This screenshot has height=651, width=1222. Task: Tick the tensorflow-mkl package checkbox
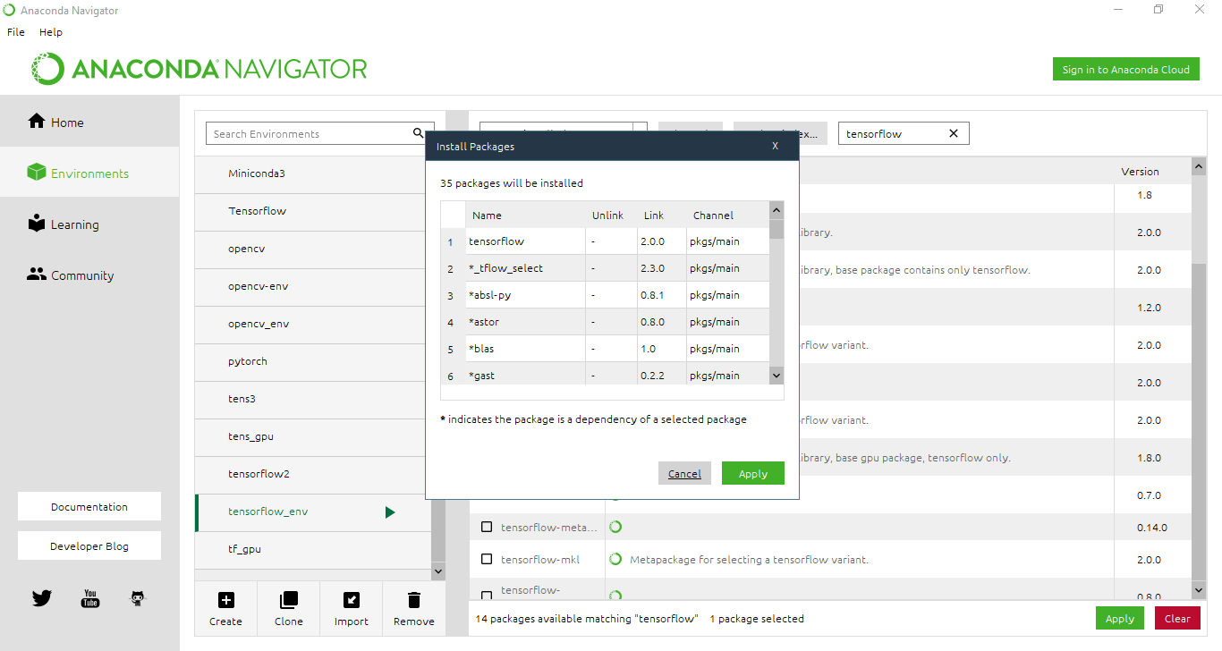point(487,560)
